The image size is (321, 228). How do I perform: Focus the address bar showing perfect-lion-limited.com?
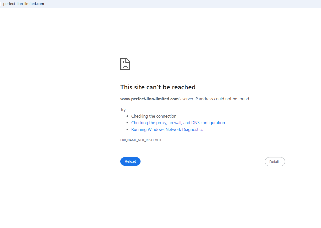coord(24,4)
